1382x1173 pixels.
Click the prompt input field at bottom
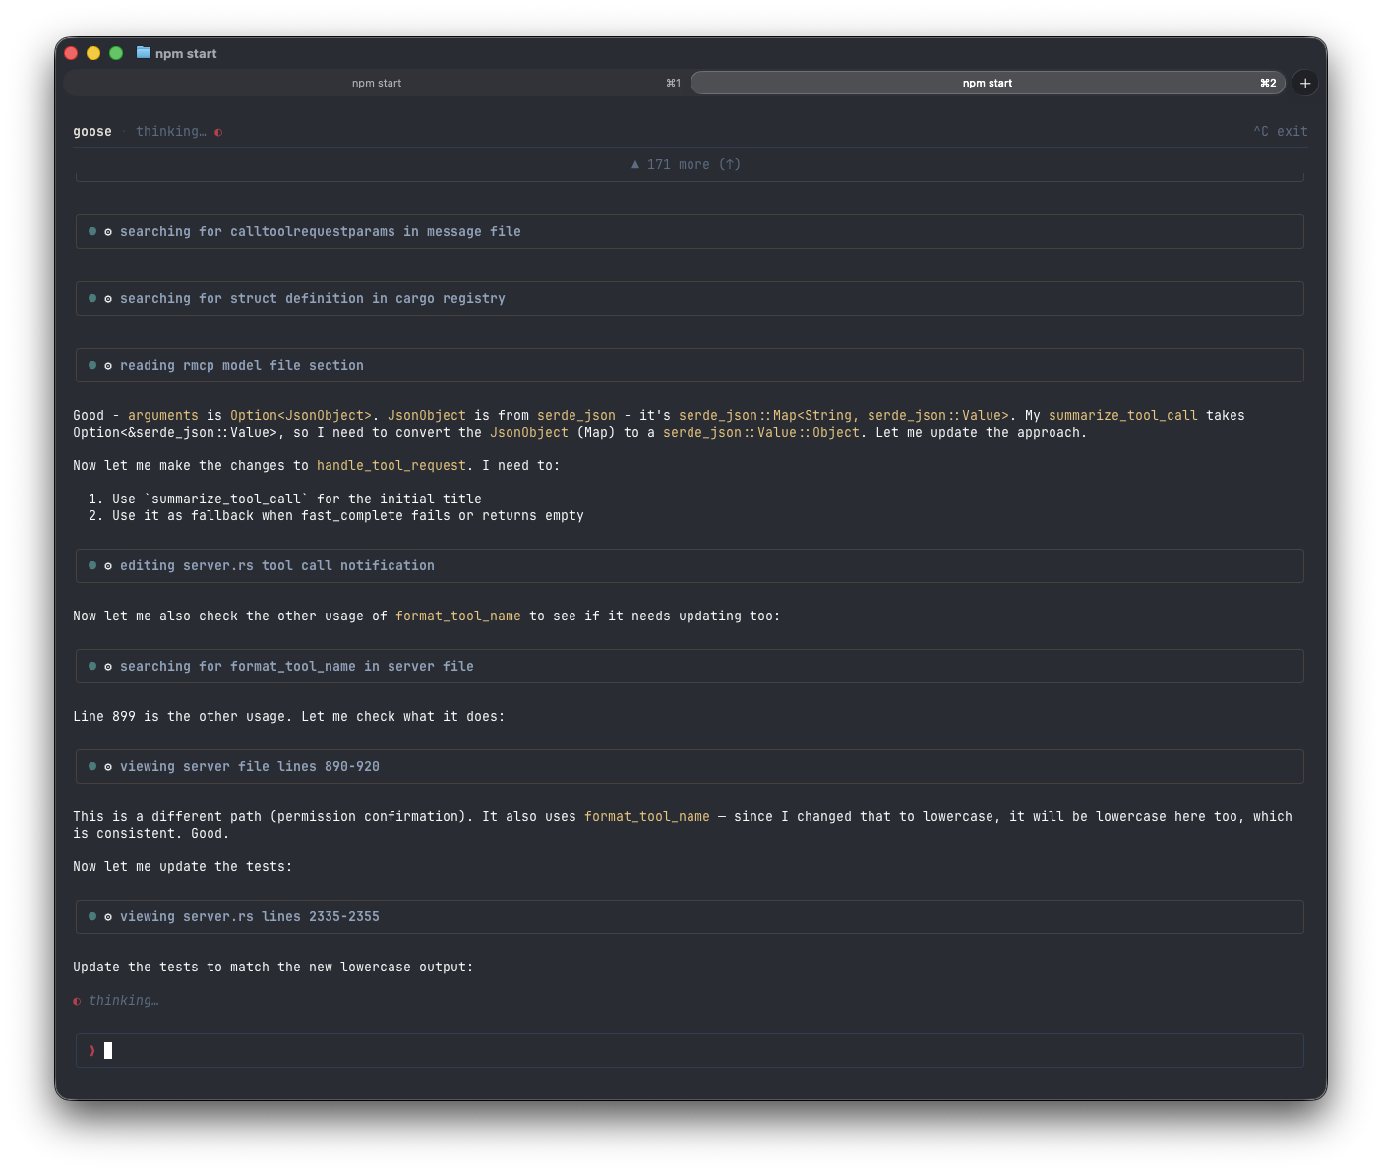pos(689,1051)
